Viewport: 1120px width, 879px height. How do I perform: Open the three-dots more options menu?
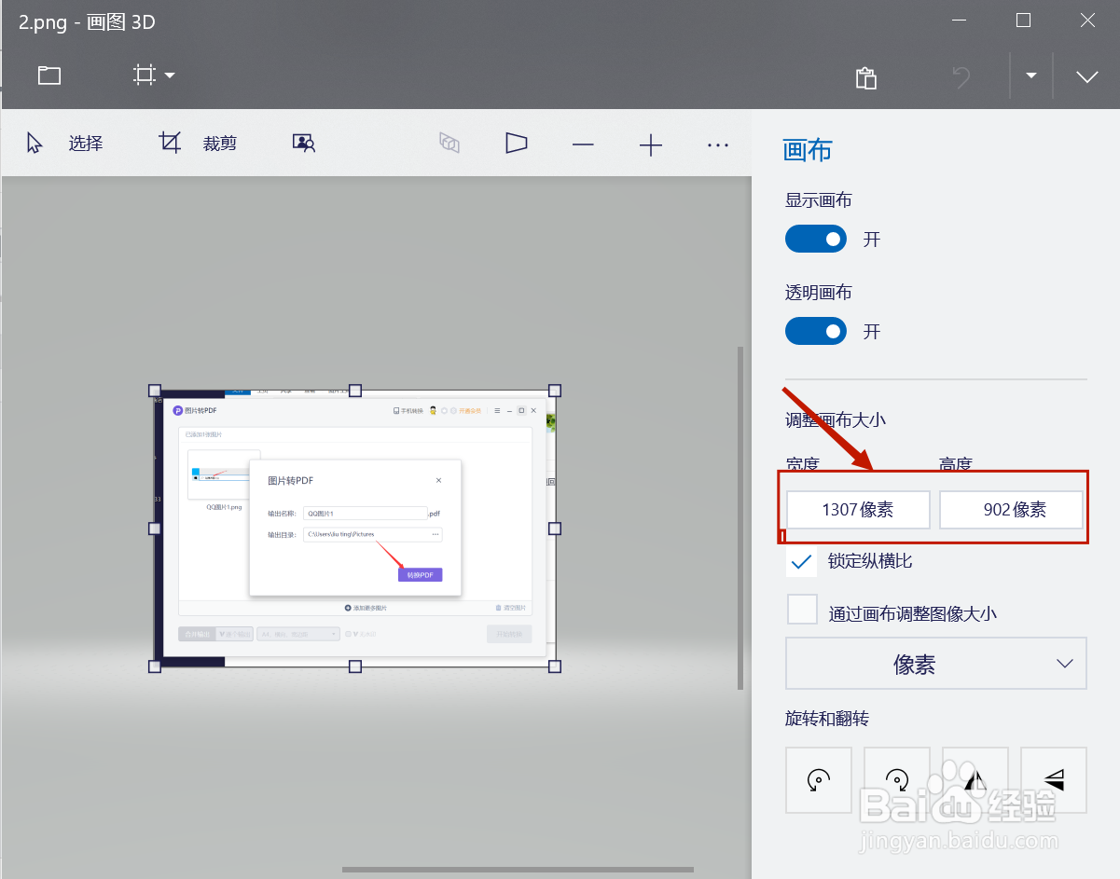pos(717,144)
